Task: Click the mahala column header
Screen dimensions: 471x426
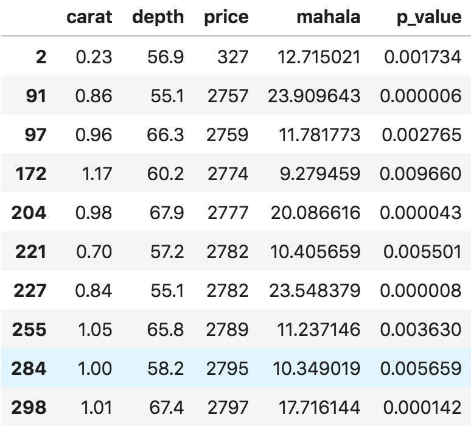Action: pyautogui.click(x=328, y=18)
